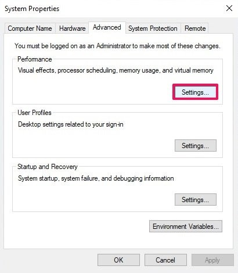Click the visual effects description text
The width and height of the screenshot is (238, 273).
[116, 70]
